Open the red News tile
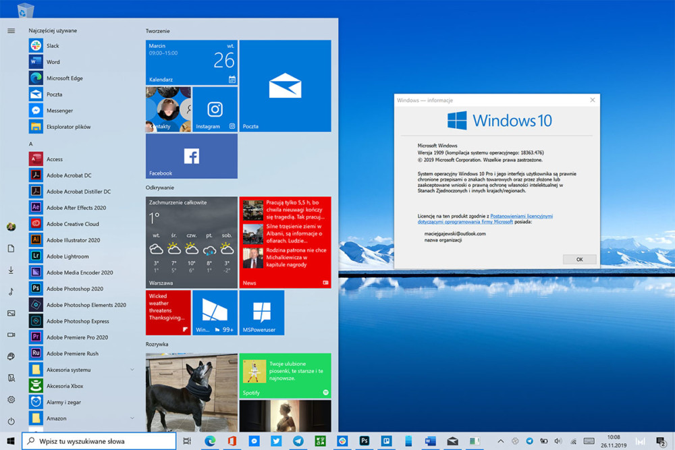 click(x=285, y=243)
